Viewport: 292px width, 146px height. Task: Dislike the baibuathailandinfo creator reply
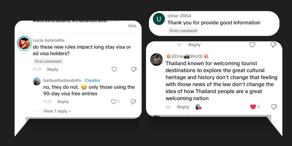pos(133,102)
